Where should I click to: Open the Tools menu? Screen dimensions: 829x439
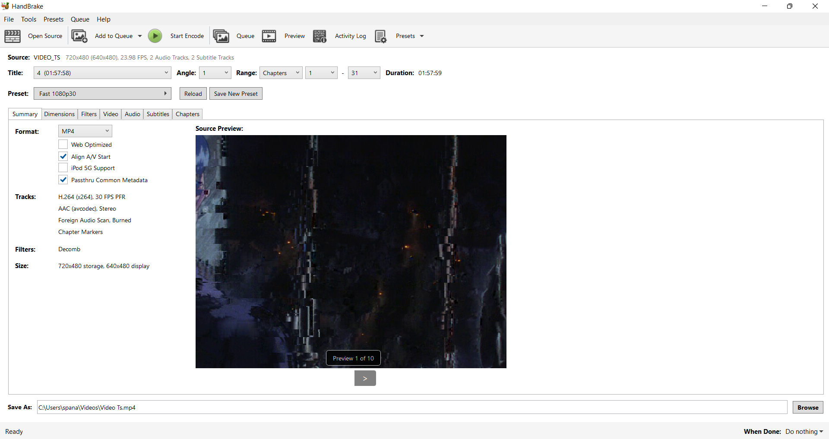[28, 19]
